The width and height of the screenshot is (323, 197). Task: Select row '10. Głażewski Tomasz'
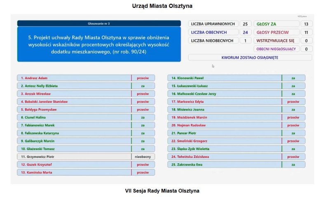pos(86,149)
